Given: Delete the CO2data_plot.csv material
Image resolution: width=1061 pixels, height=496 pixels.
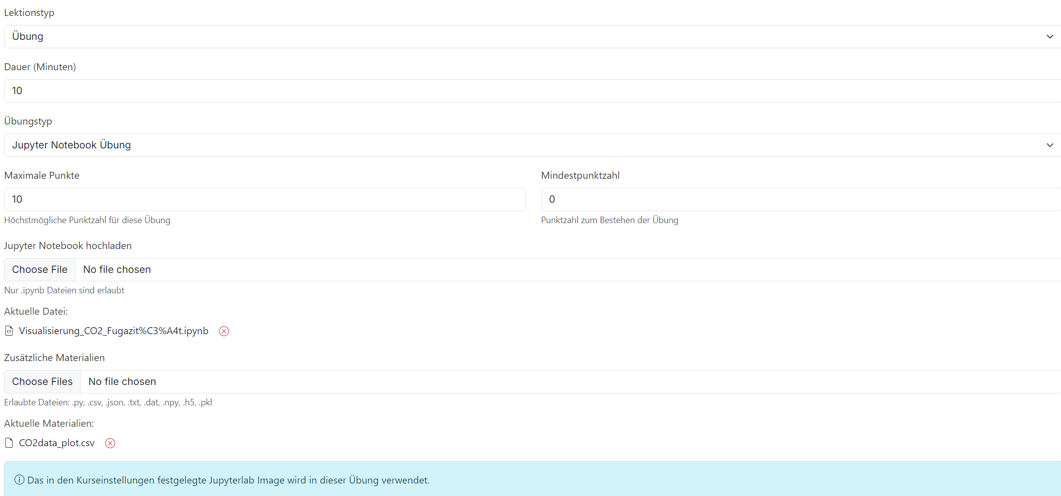Looking at the screenshot, I should (x=110, y=443).
